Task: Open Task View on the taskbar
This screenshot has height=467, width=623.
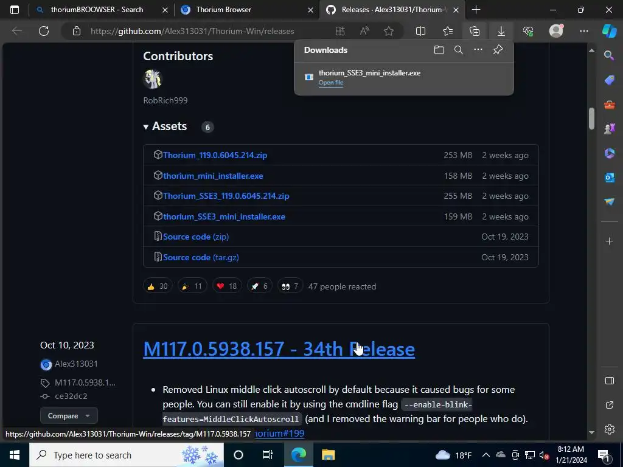Action: click(x=268, y=455)
